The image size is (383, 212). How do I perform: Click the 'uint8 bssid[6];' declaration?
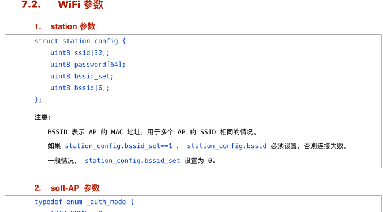(80, 88)
